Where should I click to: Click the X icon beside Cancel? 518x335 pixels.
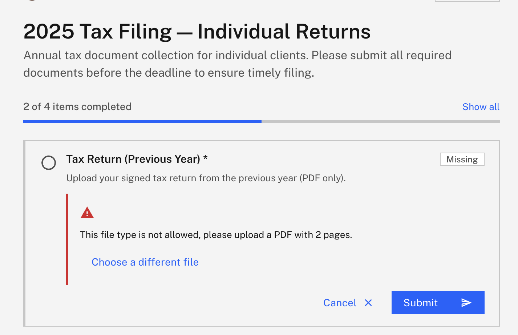368,303
